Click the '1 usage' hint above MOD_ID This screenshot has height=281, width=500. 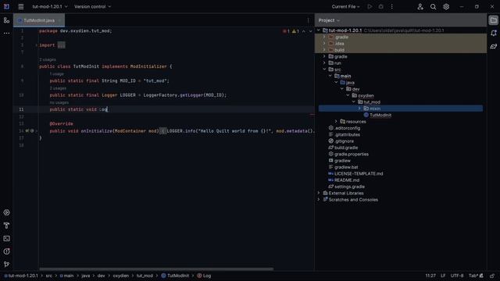tap(57, 74)
